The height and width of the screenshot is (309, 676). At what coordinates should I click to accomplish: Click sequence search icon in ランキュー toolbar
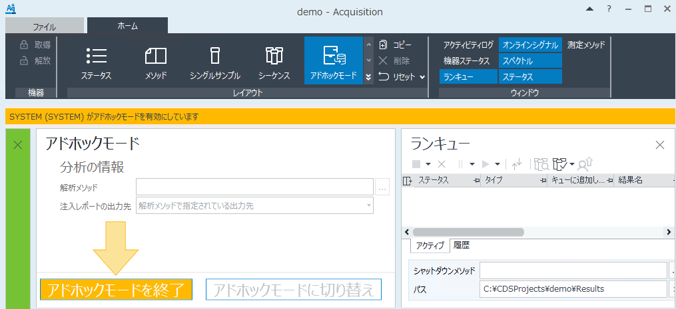coord(541,163)
